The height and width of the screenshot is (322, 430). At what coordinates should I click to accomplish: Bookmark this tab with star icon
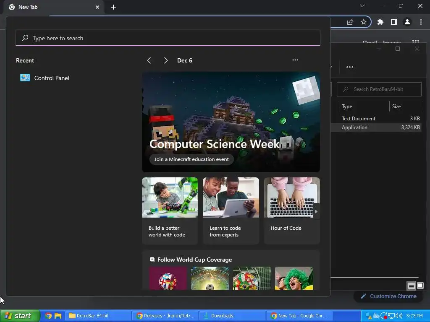pos(364,22)
